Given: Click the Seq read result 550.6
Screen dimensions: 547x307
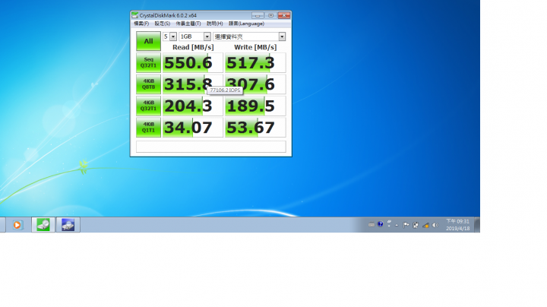Looking at the screenshot, I should (192, 63).
